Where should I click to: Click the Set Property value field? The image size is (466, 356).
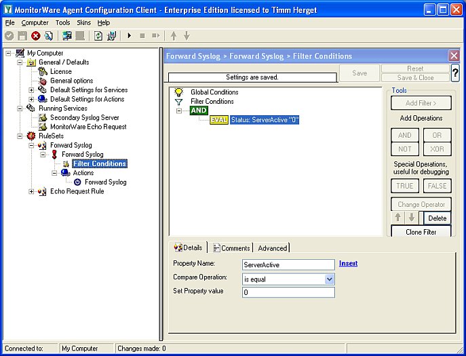point(288,292)
